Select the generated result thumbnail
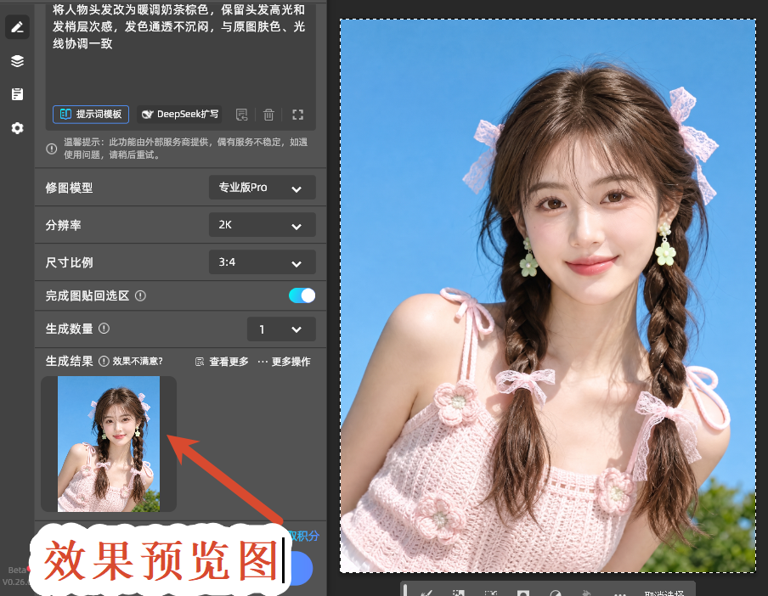The image size is (768, 596). [109, 444]
